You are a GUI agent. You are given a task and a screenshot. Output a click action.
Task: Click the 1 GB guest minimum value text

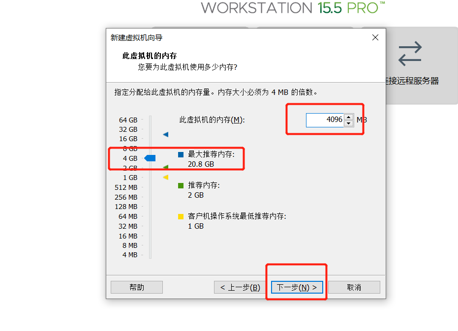[196, 226]
